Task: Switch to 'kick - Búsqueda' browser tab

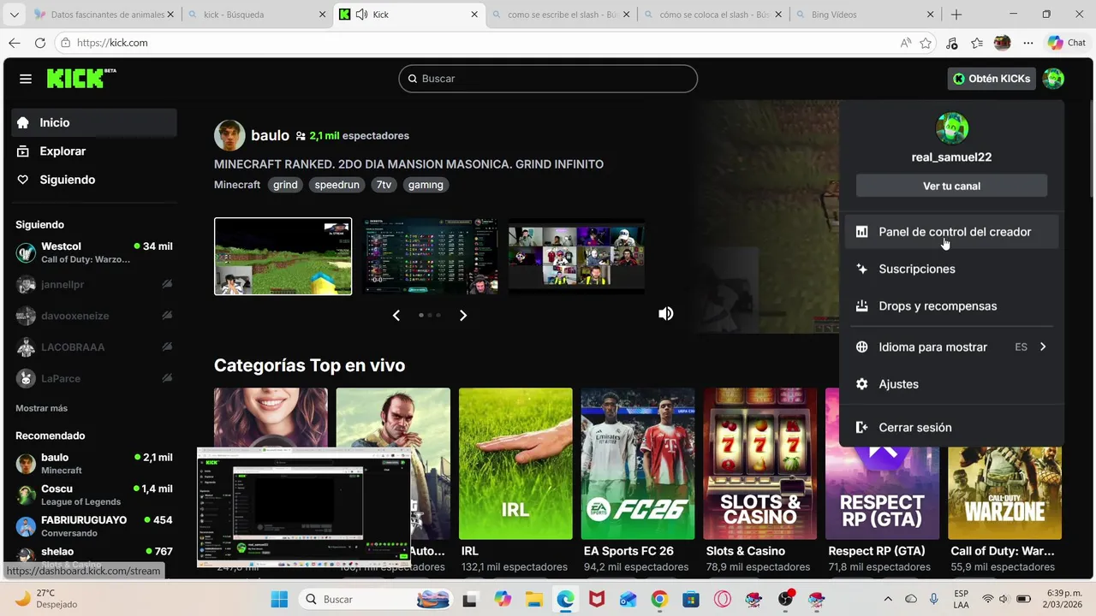Action: tap(255, 15)
